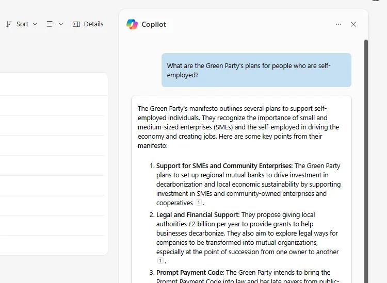Click the Copilot logo icon
The width and height of the screenshot is (387, 283).
(x=132, y=24)
